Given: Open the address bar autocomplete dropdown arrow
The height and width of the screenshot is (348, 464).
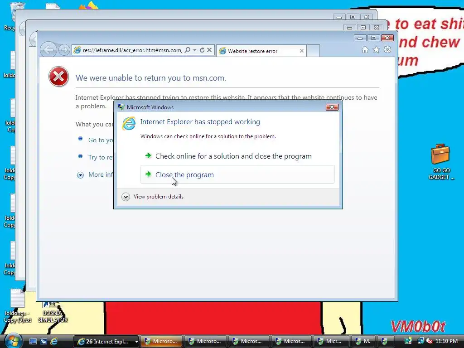Looking at the screenshot, I should (x=195, y=50).
